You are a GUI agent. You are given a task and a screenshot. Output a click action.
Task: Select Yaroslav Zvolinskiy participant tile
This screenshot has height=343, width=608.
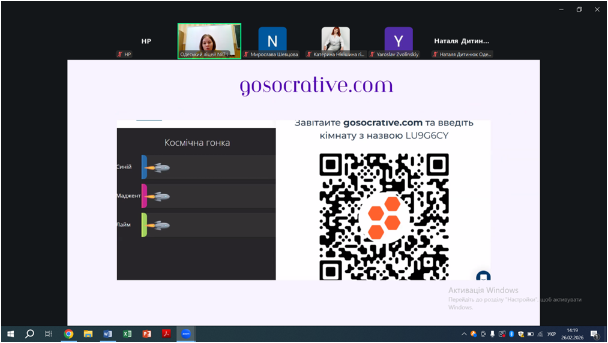coord(399,41)
